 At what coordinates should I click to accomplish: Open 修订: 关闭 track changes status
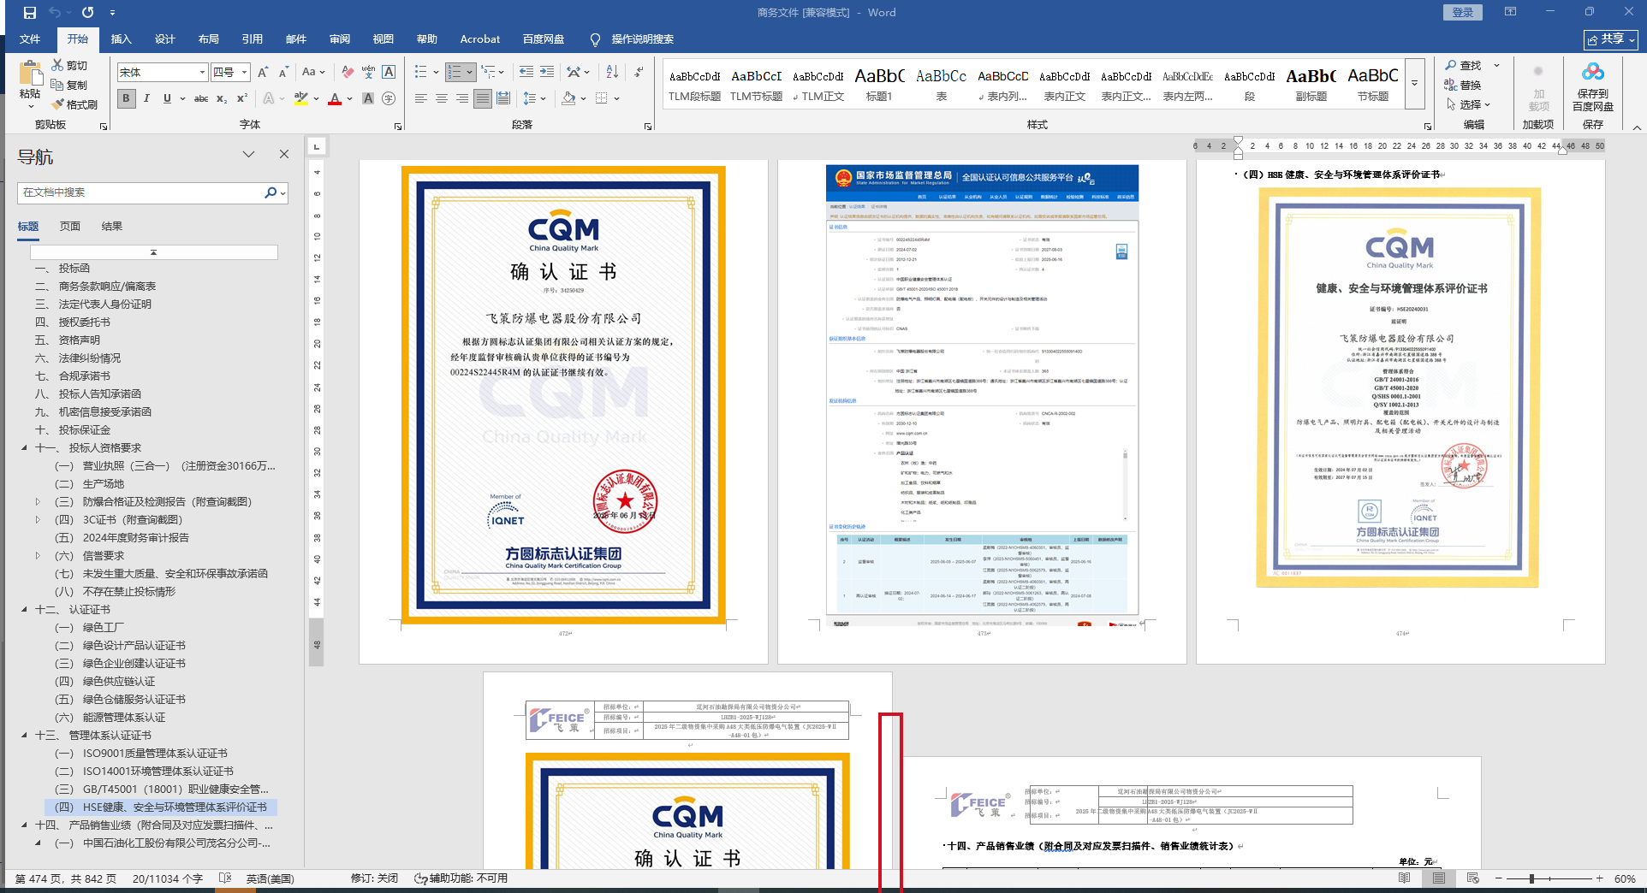(x=375, y=878)
